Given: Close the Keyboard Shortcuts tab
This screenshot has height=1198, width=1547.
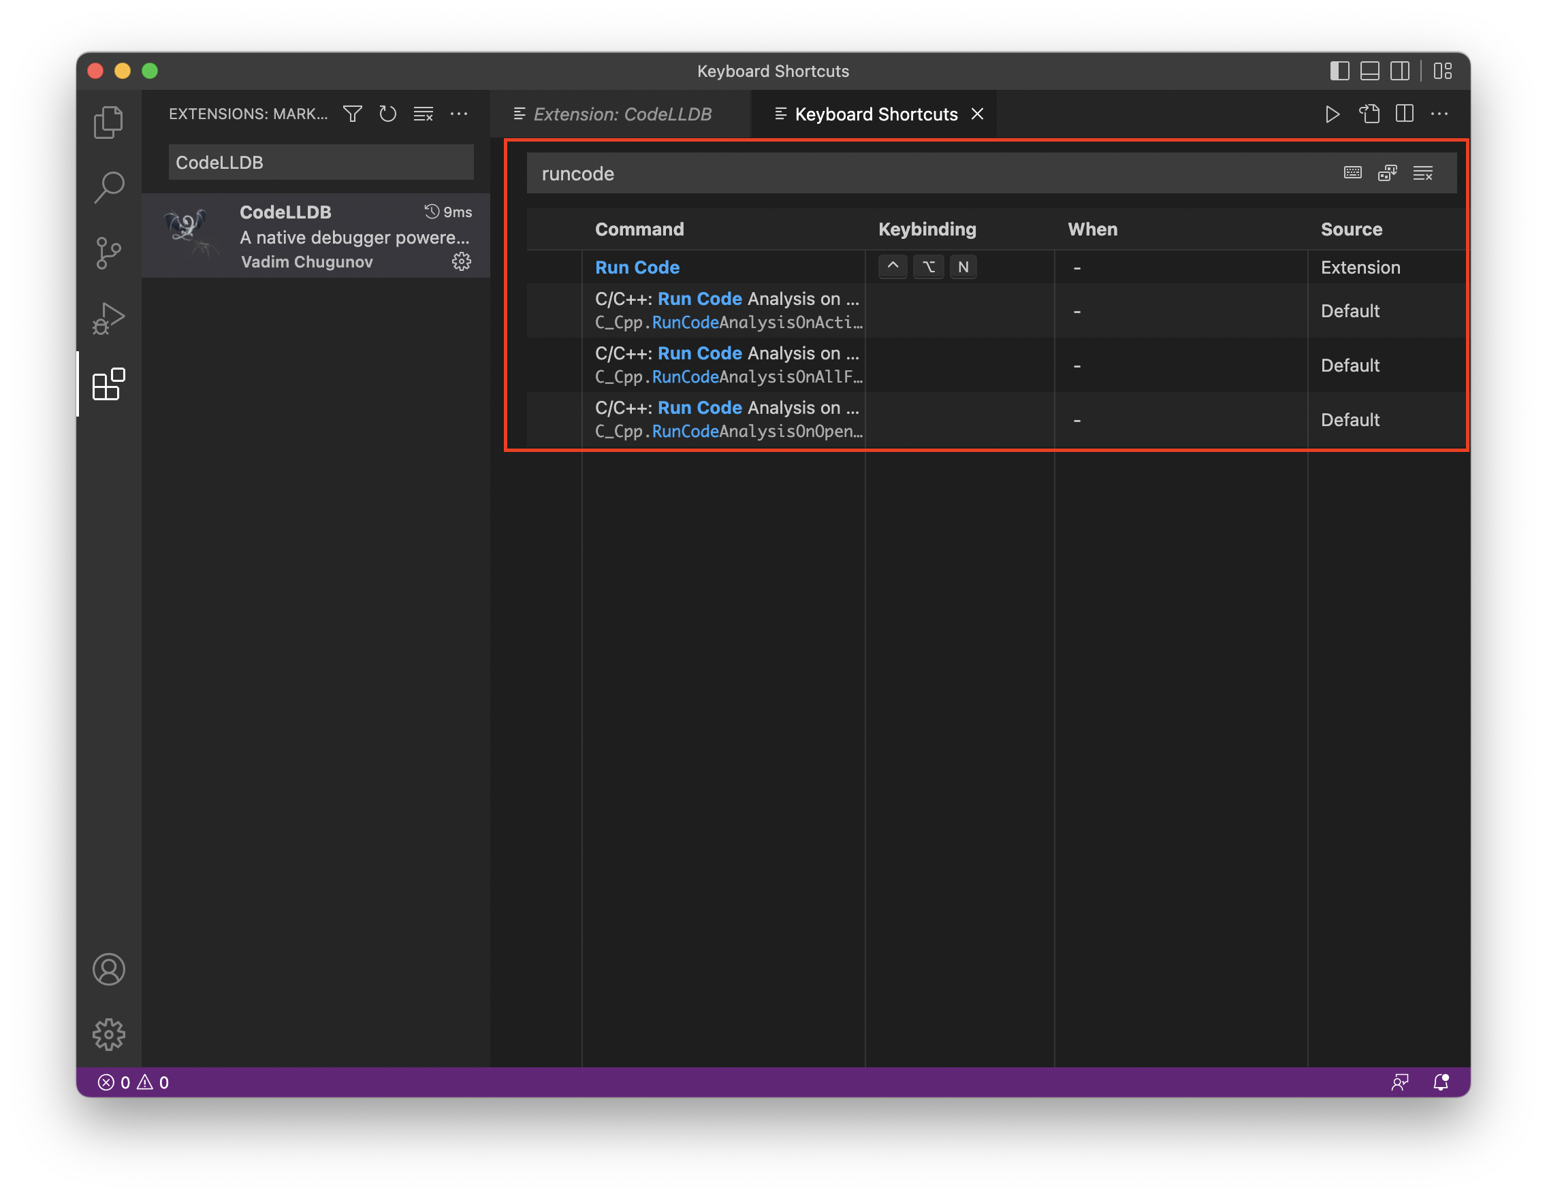Looking at the screenshot, I should (977, 114).
